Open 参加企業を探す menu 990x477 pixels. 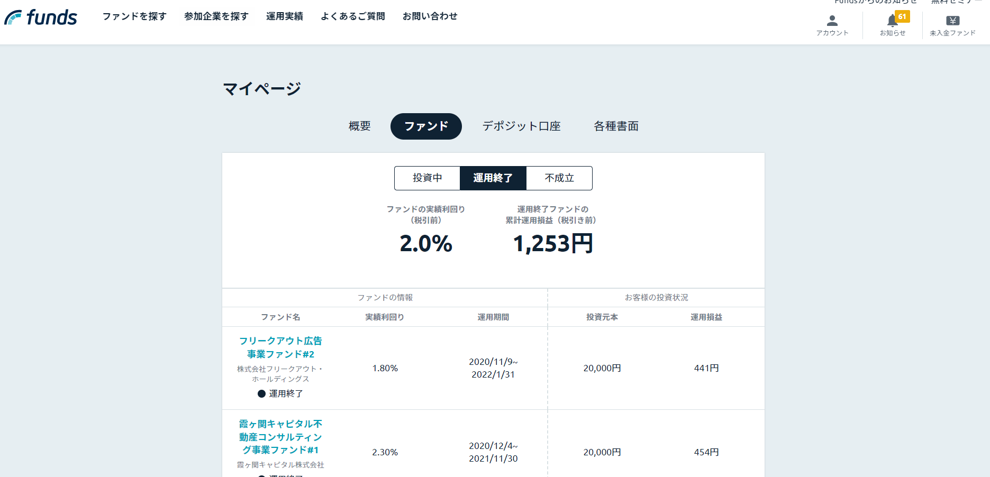(216, 16)
